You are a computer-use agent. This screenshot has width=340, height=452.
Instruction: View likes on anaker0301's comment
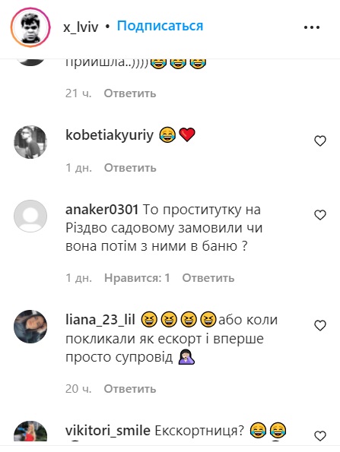(137, 278)
